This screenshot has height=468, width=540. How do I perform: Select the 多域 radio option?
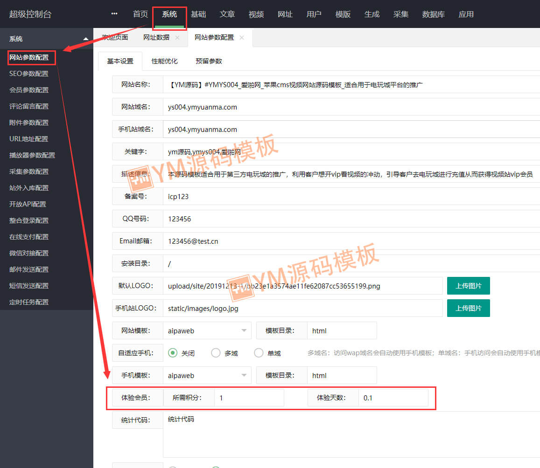click(x=216, y=353)
